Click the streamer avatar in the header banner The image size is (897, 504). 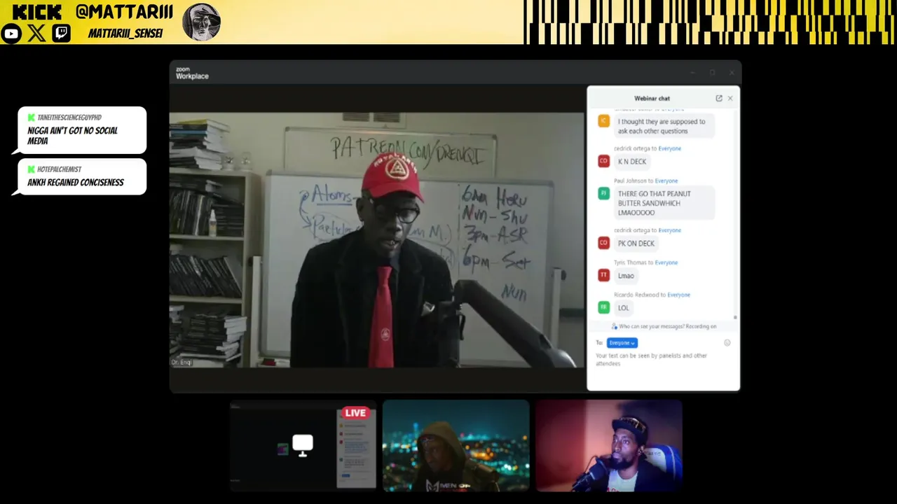point(202,22)
